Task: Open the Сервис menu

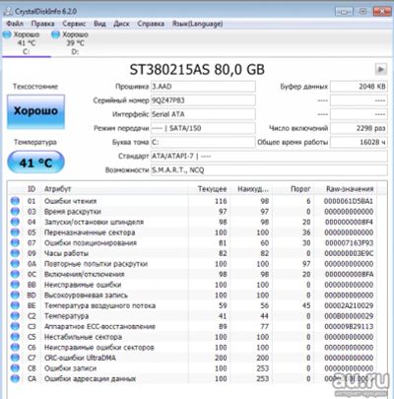Action: (x=74, y=24)
